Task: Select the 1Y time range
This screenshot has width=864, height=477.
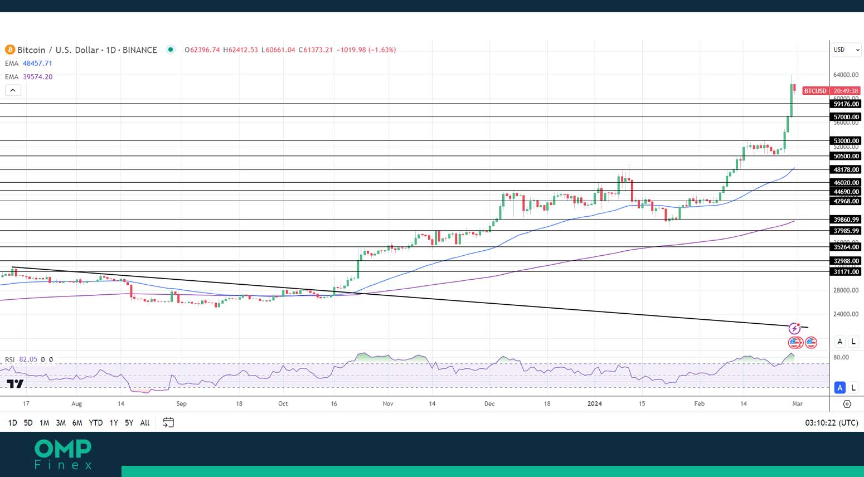Action: (x=114, y=423)
